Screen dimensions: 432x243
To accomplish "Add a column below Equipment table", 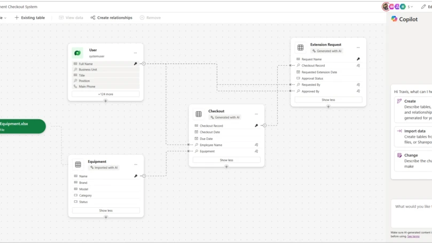I will point(106,217).
